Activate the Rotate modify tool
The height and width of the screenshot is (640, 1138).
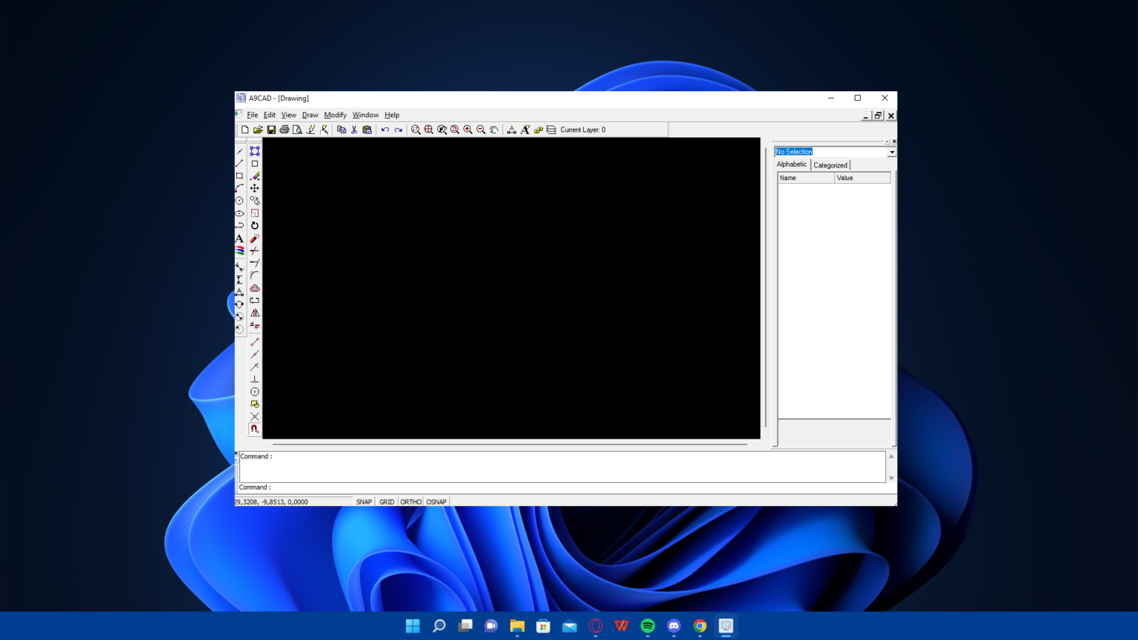255,226
